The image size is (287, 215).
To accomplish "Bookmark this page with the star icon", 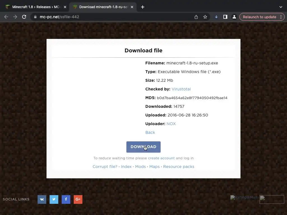I will coord(205,17).
